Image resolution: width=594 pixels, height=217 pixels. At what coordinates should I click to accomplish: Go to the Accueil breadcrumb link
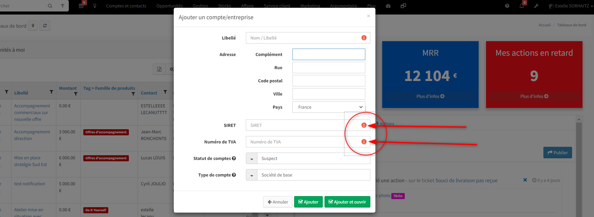click(544, 25)
